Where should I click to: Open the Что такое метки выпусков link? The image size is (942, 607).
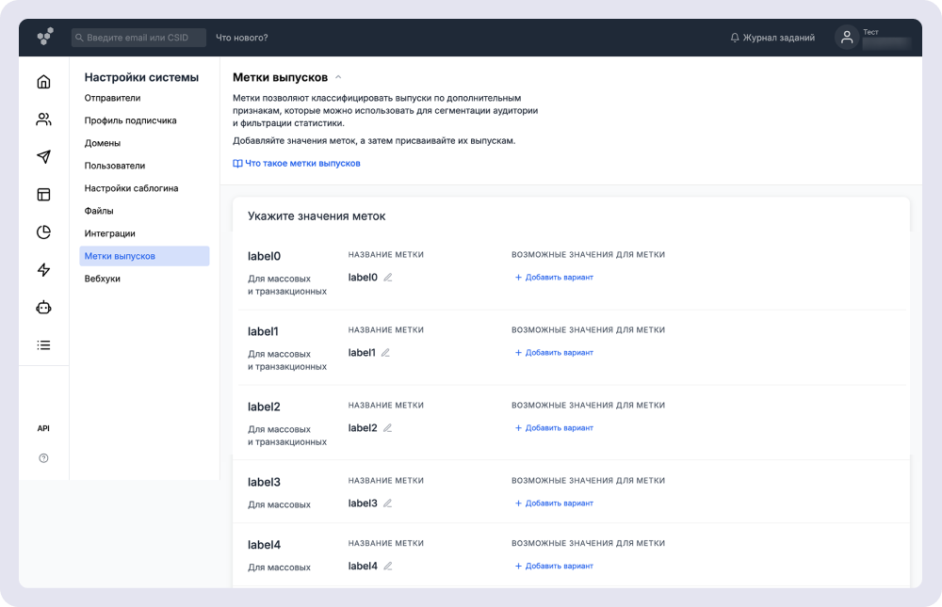pyautogui.click(x=297, y=164)
